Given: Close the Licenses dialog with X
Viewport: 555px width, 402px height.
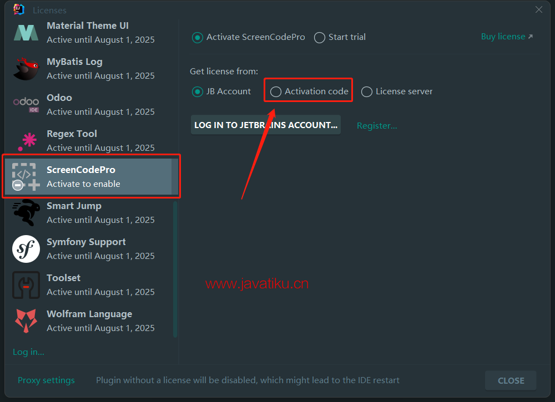Looking at the screenshot, I should click(x=539, y=9).
